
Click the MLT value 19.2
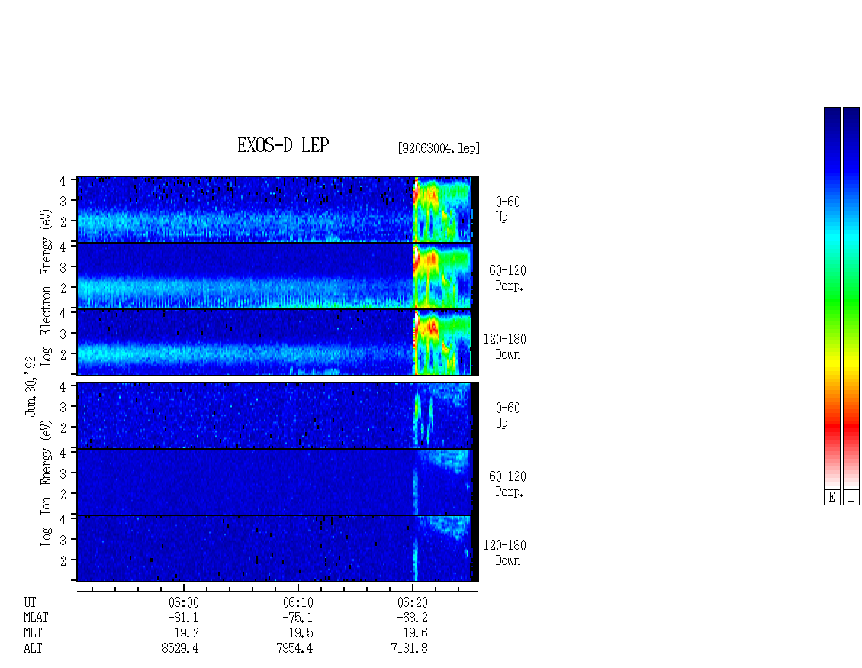[x=186, y=633]
